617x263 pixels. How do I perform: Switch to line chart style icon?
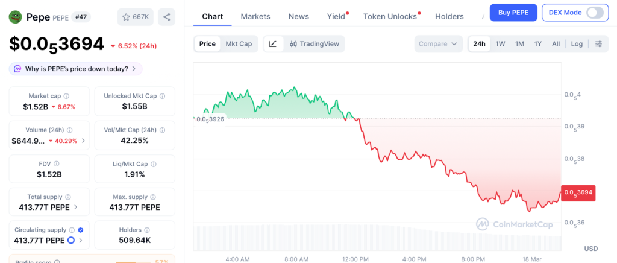(273, 44)
